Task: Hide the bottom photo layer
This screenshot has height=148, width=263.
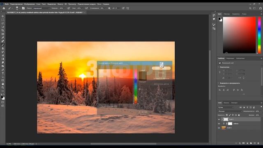Action: 219,128
